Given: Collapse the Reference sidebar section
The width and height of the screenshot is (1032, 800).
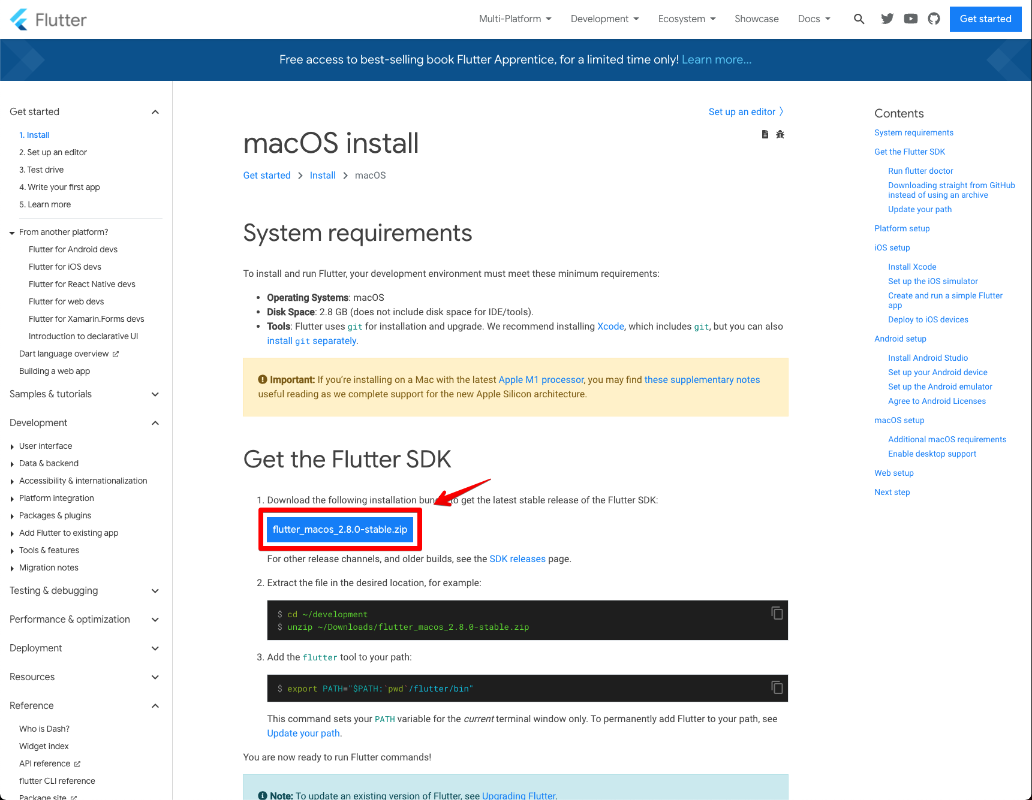Looking at the screenshot, I should click(x=155, y=706).
